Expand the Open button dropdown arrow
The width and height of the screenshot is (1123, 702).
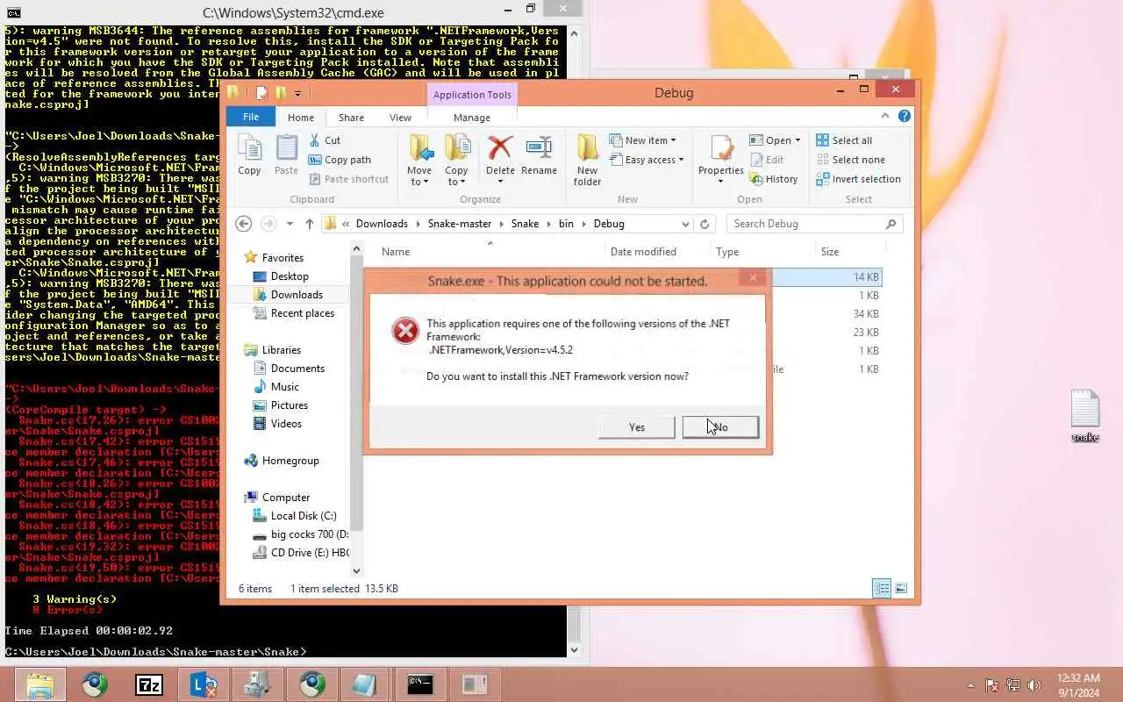click(x=797, y=140)
